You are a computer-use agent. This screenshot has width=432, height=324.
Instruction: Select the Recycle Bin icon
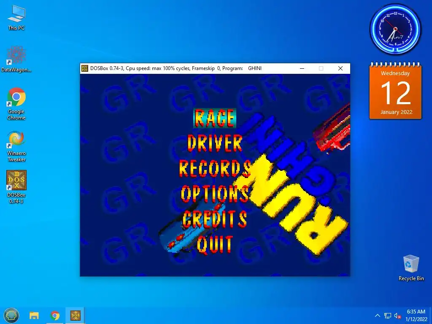(411, 268)
